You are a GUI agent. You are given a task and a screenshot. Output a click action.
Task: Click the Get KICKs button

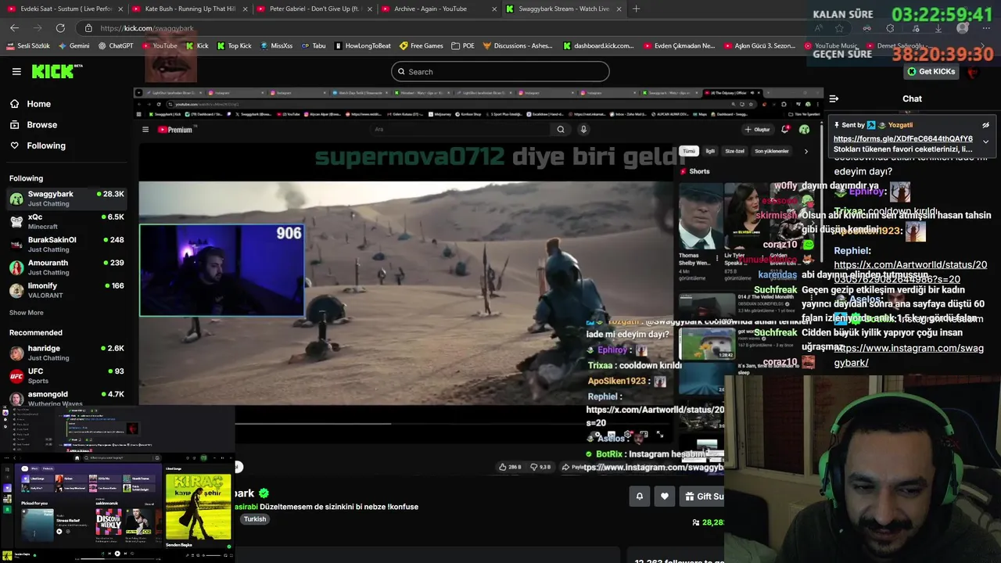[x=931, y=71]
